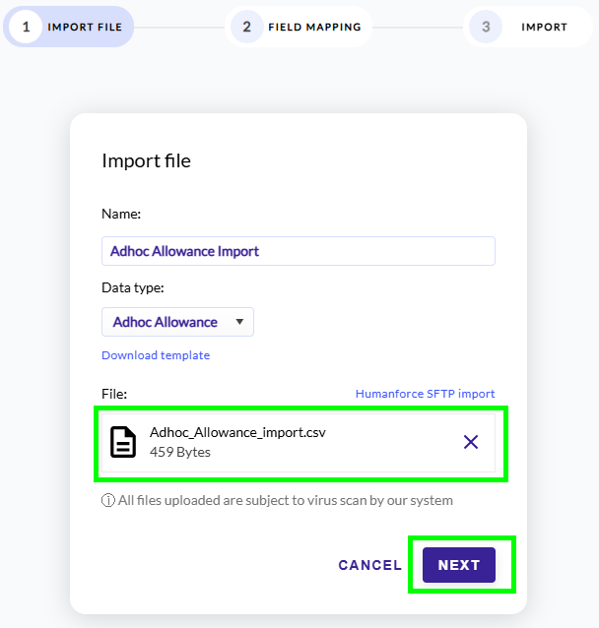
Task: Click the Import file heading
Action: [x=146, y=160]
